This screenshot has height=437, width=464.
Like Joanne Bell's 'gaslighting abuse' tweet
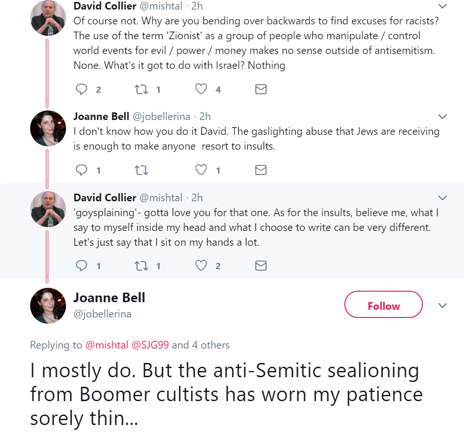201,170
